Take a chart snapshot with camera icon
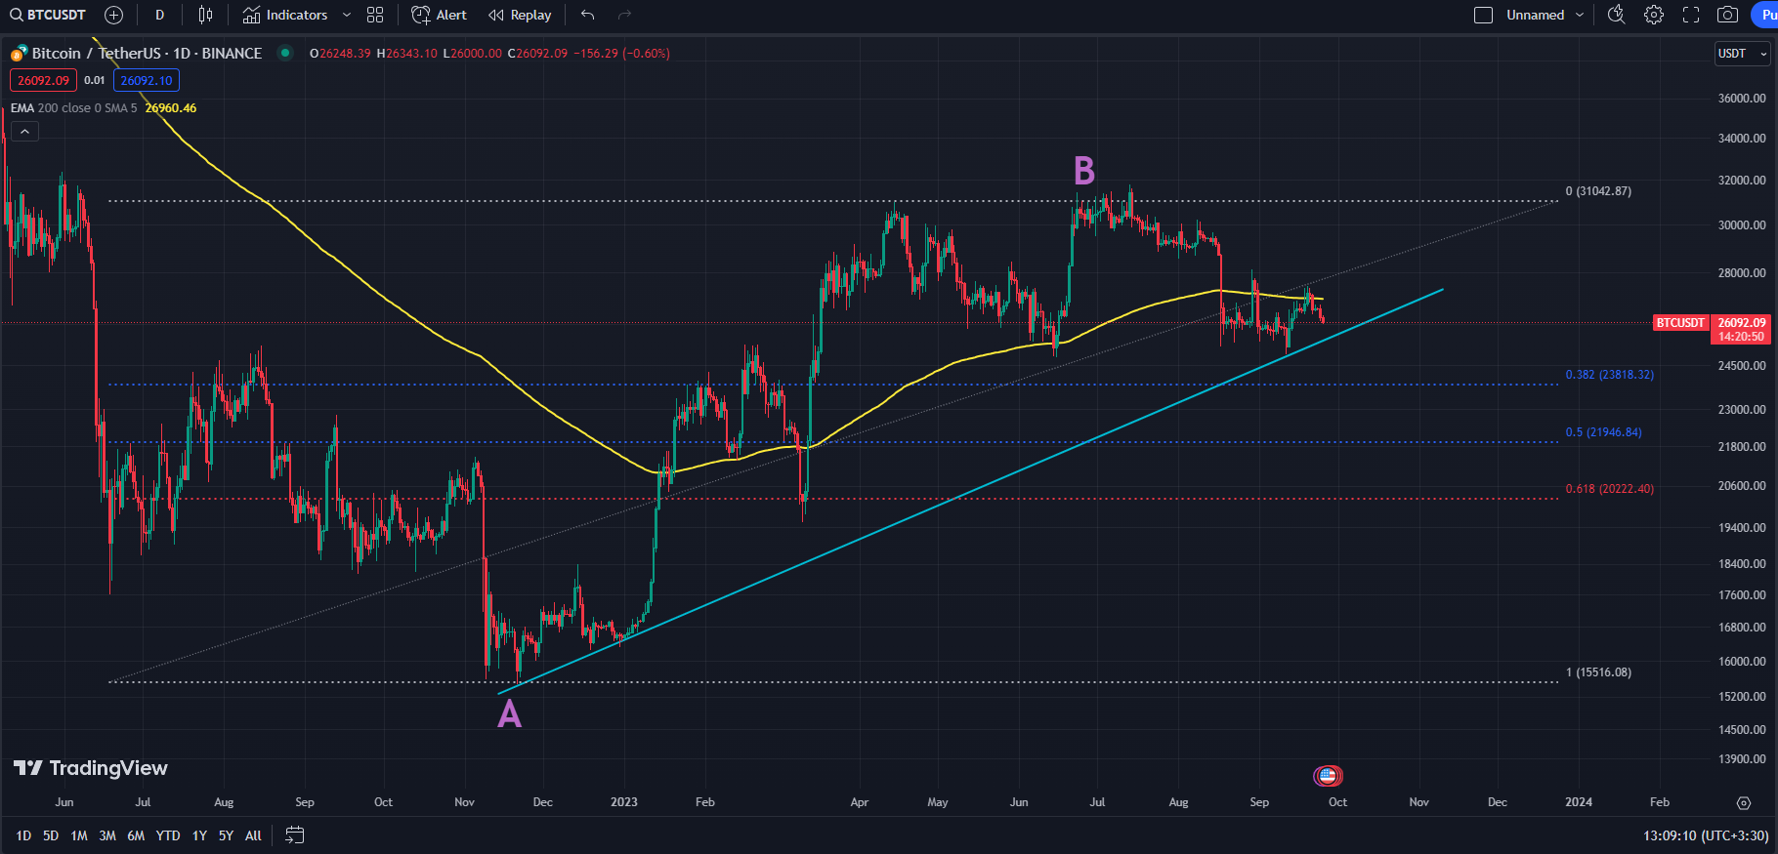Image resolution: width=1778 pixels, height=854 pixels. click(1727, 15)
